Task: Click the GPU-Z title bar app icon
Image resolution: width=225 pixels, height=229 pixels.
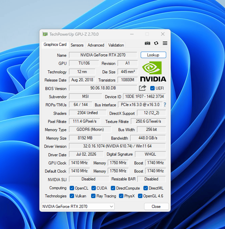Action: pos(45,34)
